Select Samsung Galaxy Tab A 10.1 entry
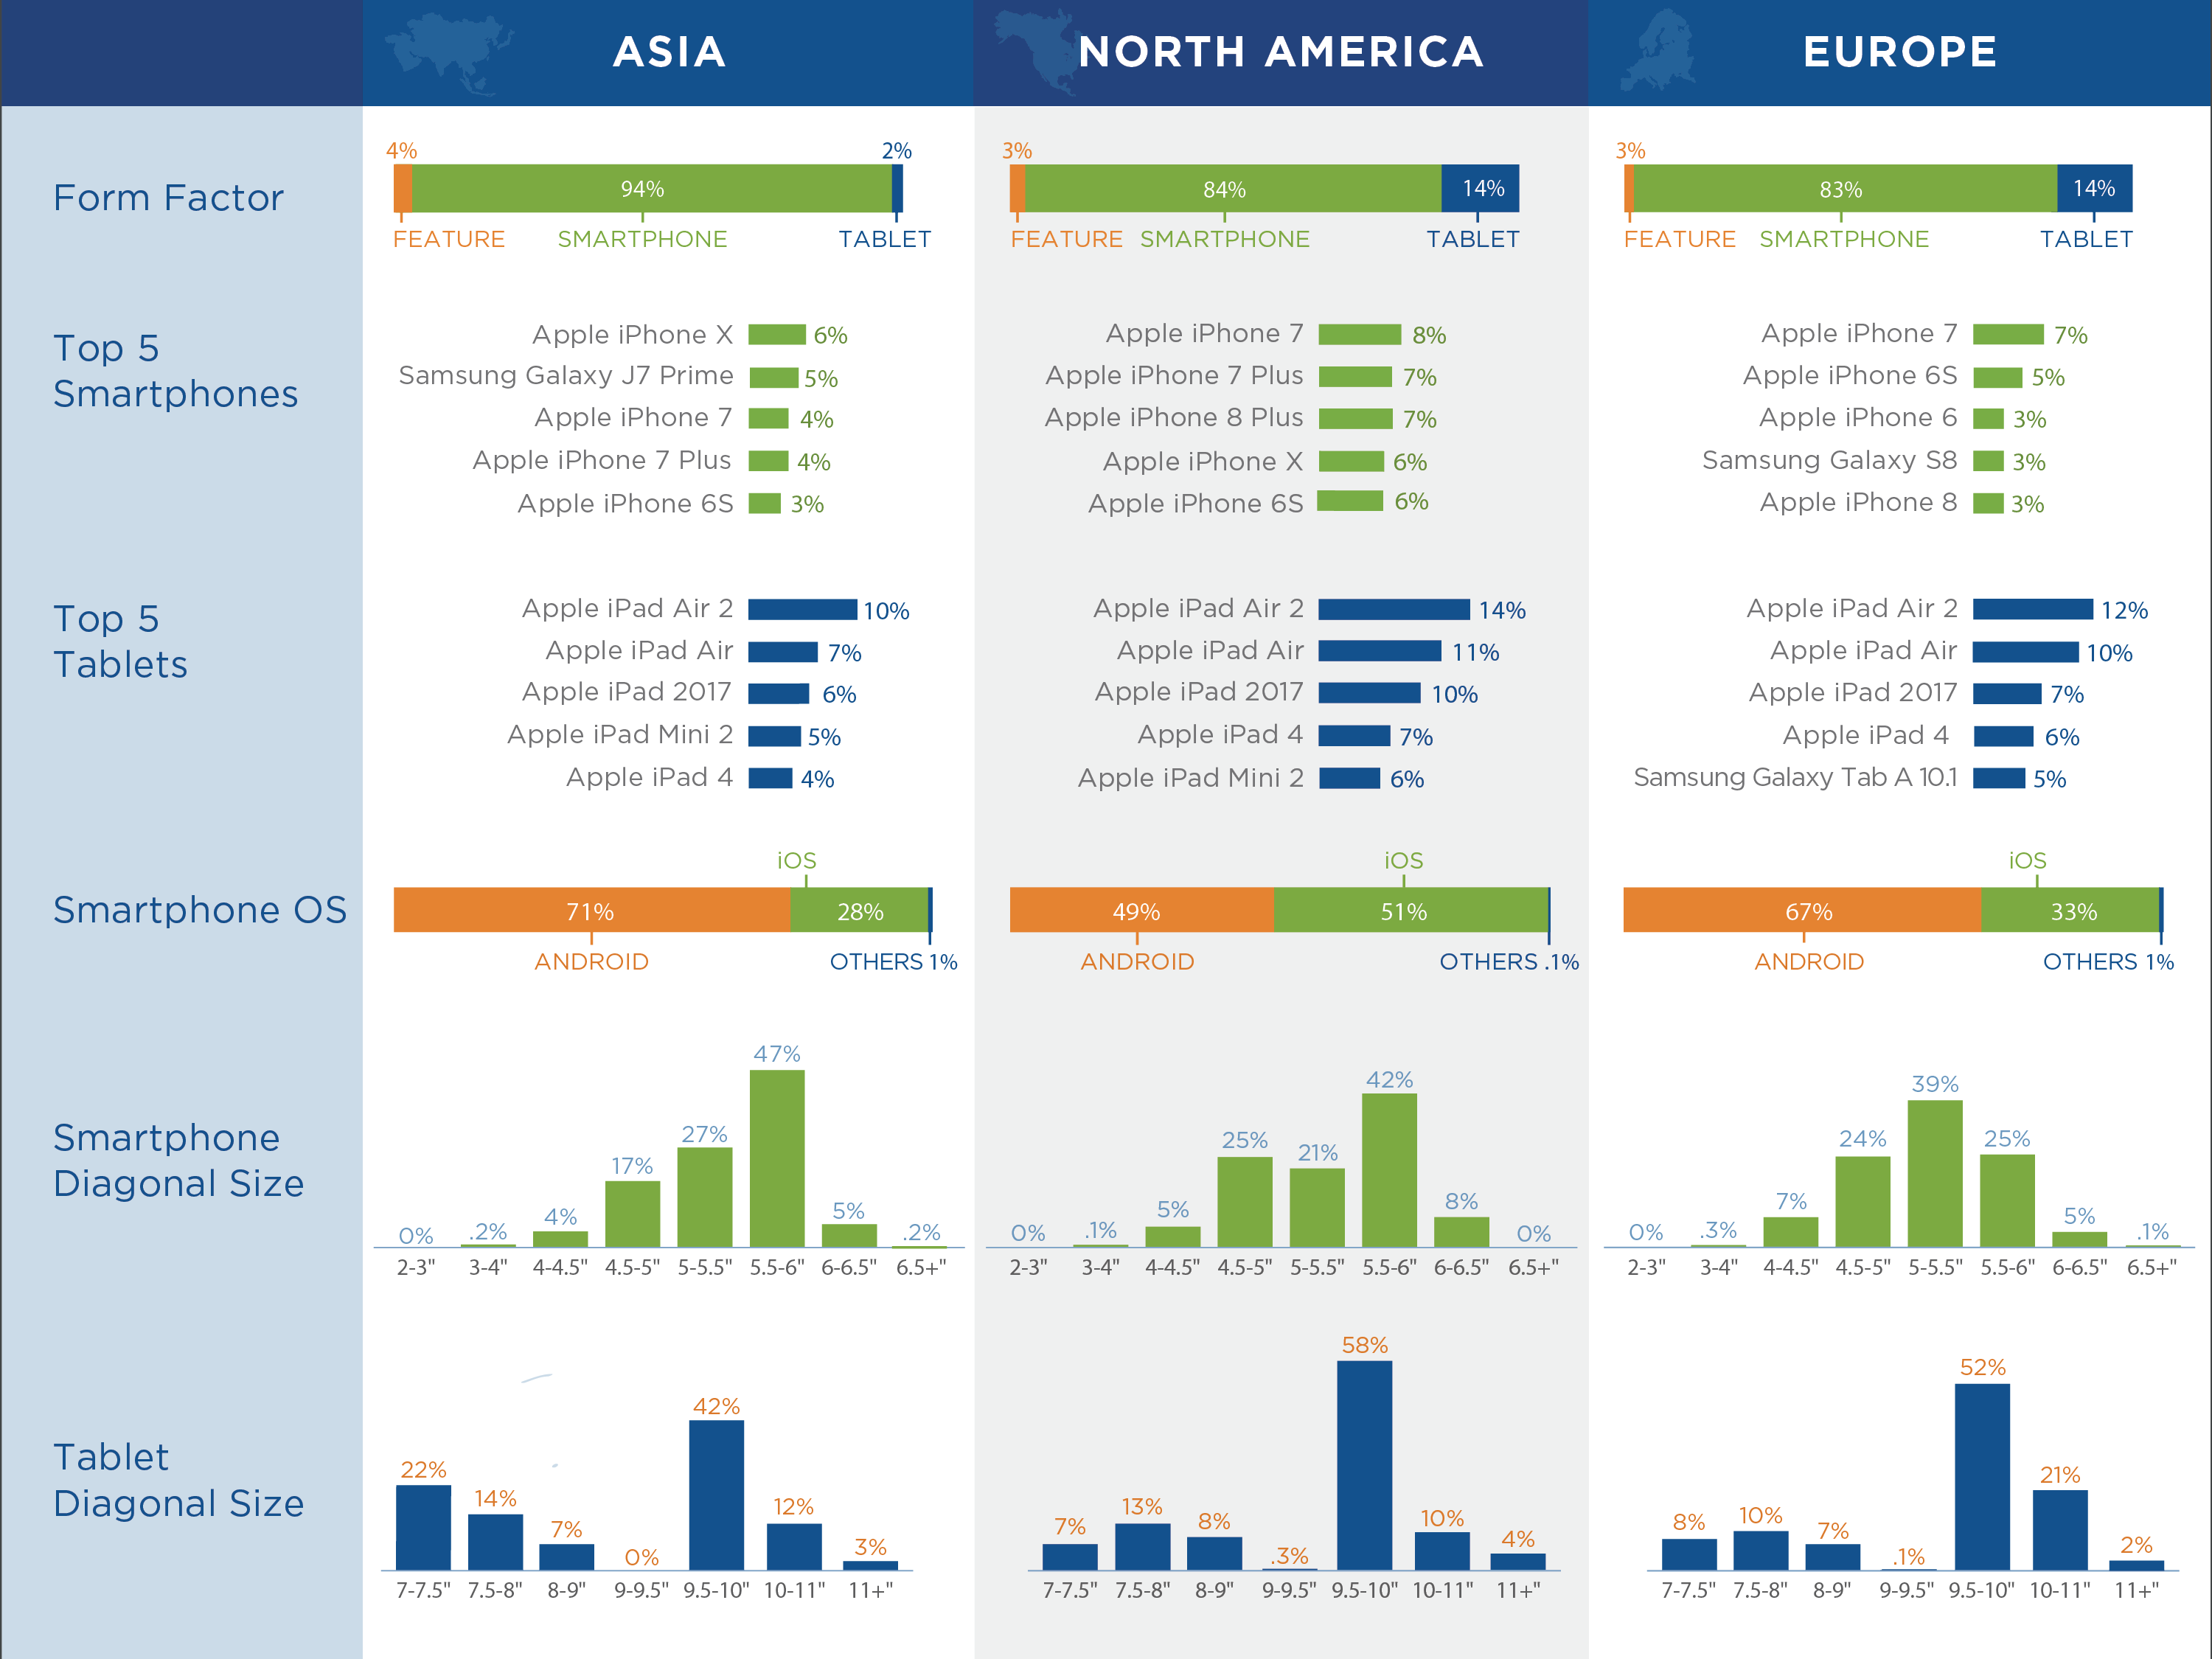This screenshot has width=2212, height=1659. pyautogui.click(x=1795, y=777)
